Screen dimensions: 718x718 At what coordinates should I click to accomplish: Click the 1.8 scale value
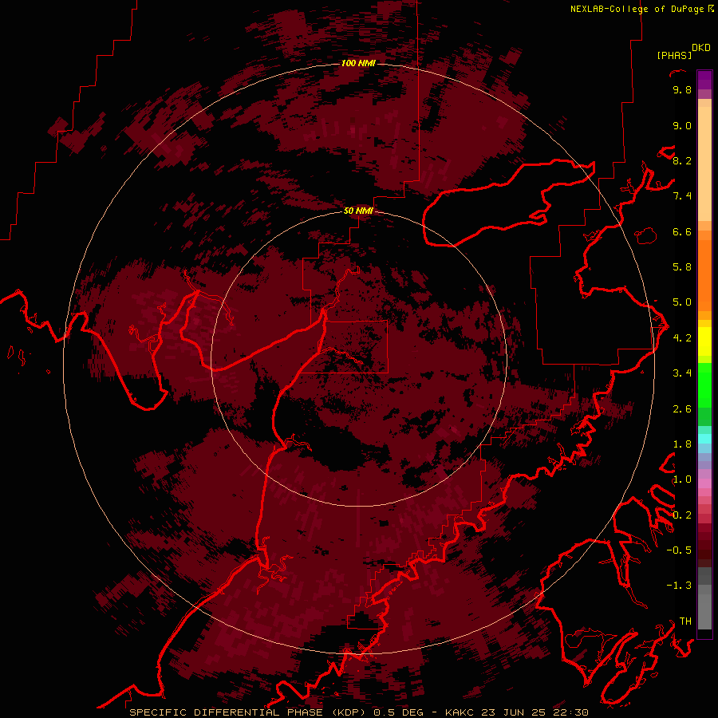pyautogui.click(x=682, y=444)
